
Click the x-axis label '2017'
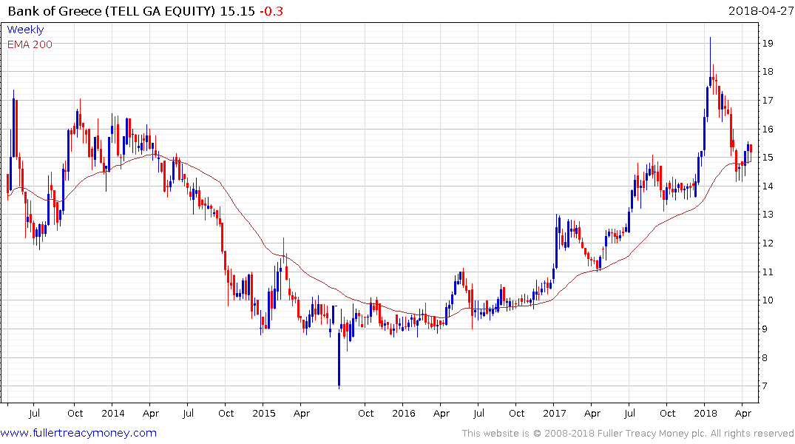(x=554, y=413)
